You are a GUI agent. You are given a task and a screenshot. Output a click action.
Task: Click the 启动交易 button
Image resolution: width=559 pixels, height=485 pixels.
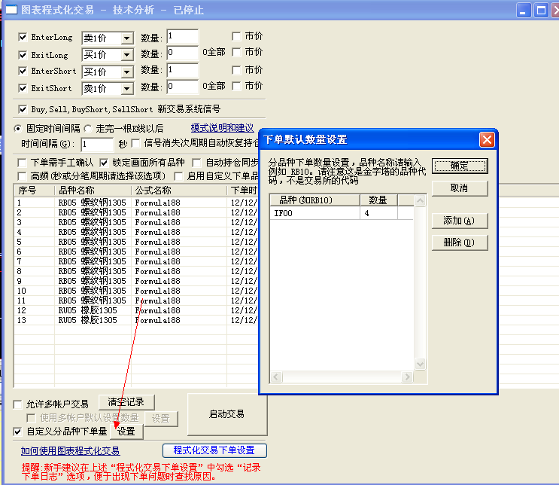[x=226, y=414]
